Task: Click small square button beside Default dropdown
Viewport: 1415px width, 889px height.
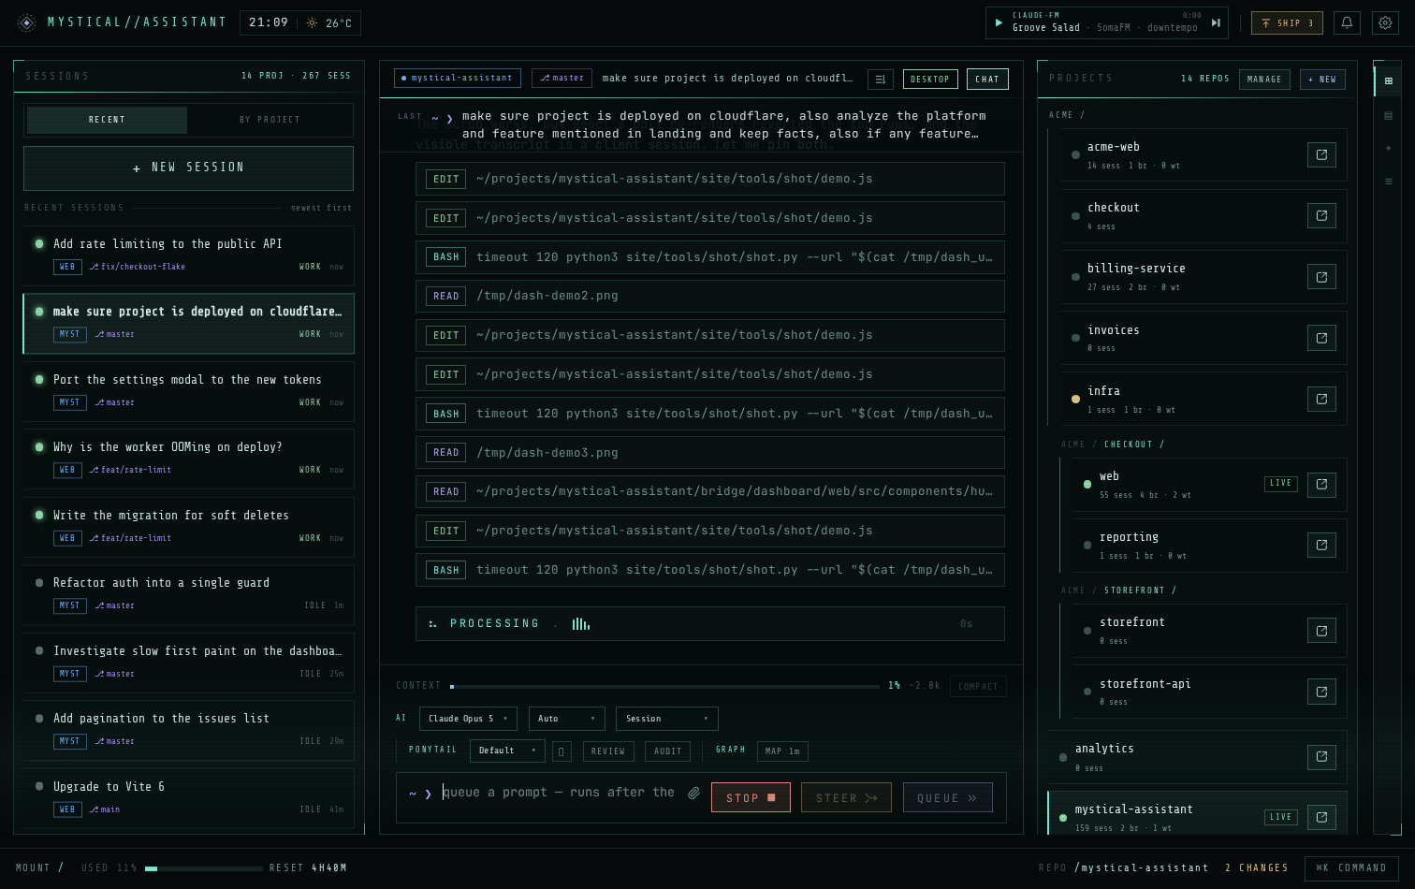Action: (x=562, y=751)
